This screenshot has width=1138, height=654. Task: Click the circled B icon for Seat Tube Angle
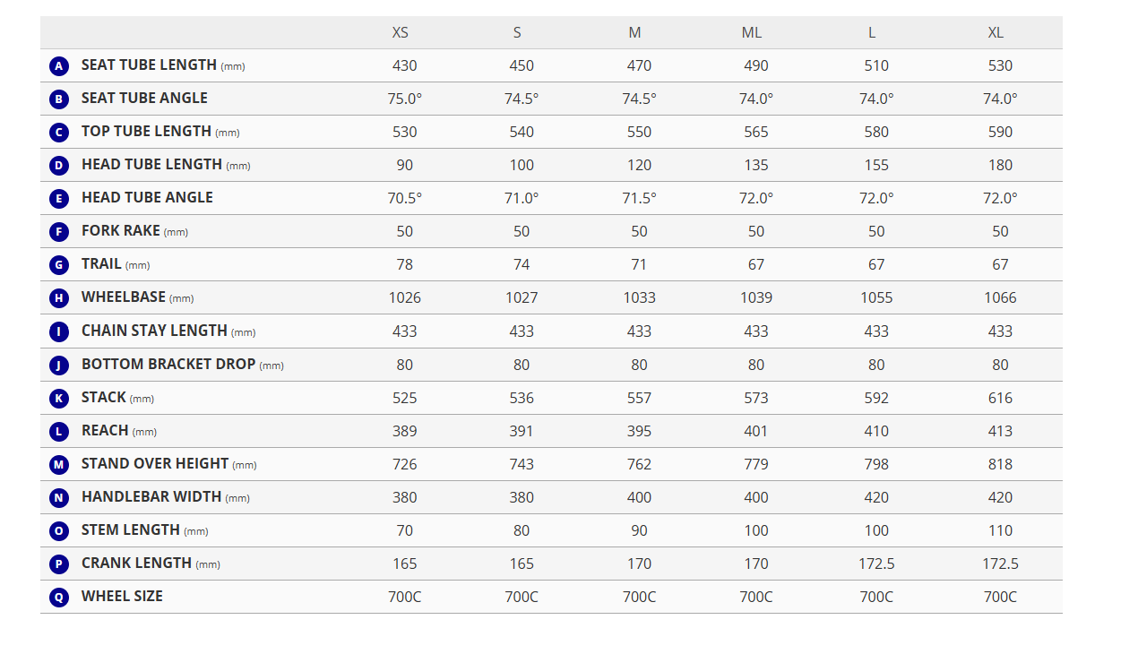pos(59,99)
